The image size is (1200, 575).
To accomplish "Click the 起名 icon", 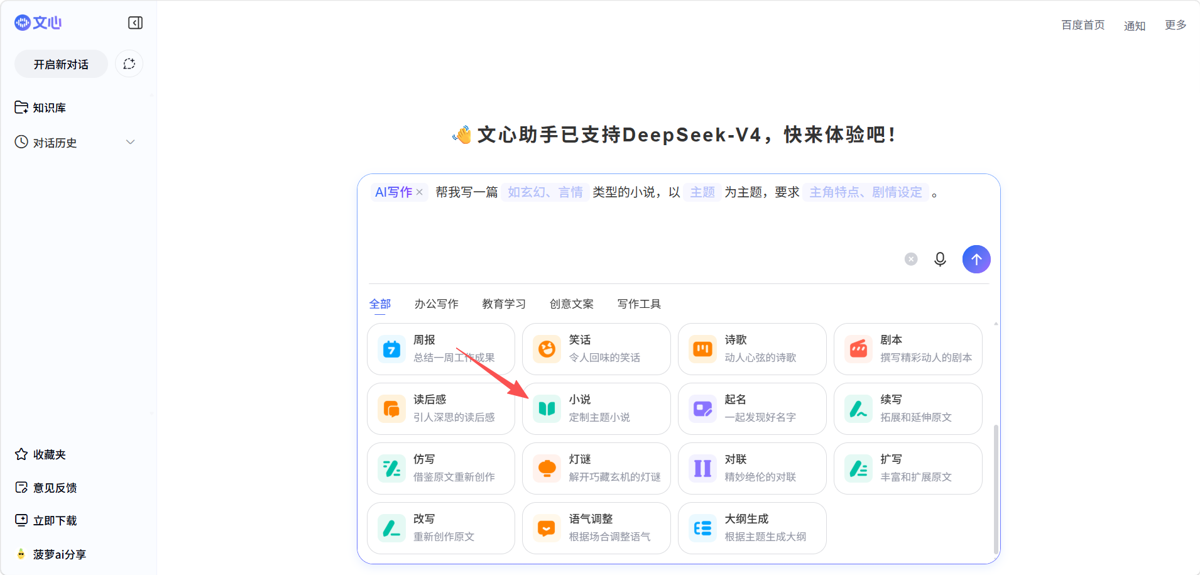I will [703, 408].
